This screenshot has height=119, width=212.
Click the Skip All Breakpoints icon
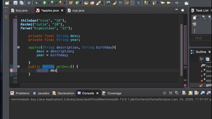click(29, 3)
